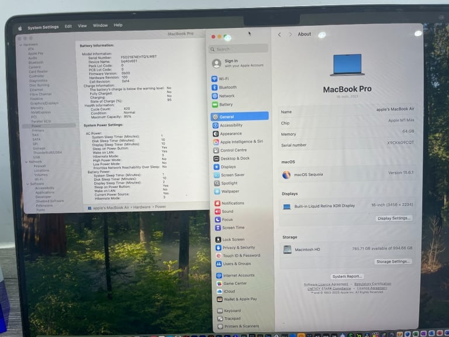Click the name value apple's MacBook Air
Screen dimensions: 449x337
[395, 109]
